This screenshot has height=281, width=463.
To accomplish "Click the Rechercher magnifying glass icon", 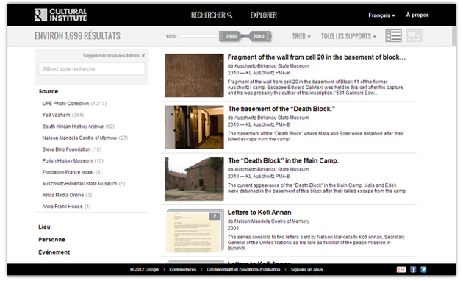I will (x=230, y=15).
